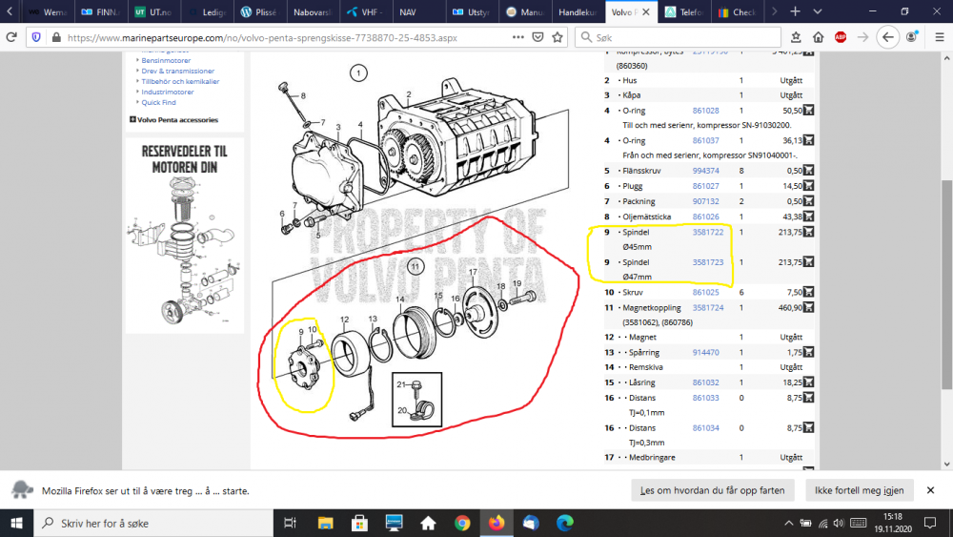Image resolution: width=953 pixels, height=537 pixels.
Task: Open Quick Find sidebar link
Action: [158, 102]
